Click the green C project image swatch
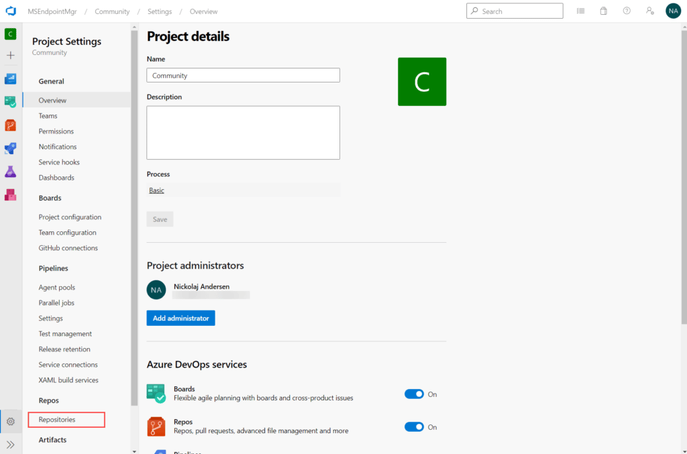The image size is (687, 454). click(x=422, y=81)
